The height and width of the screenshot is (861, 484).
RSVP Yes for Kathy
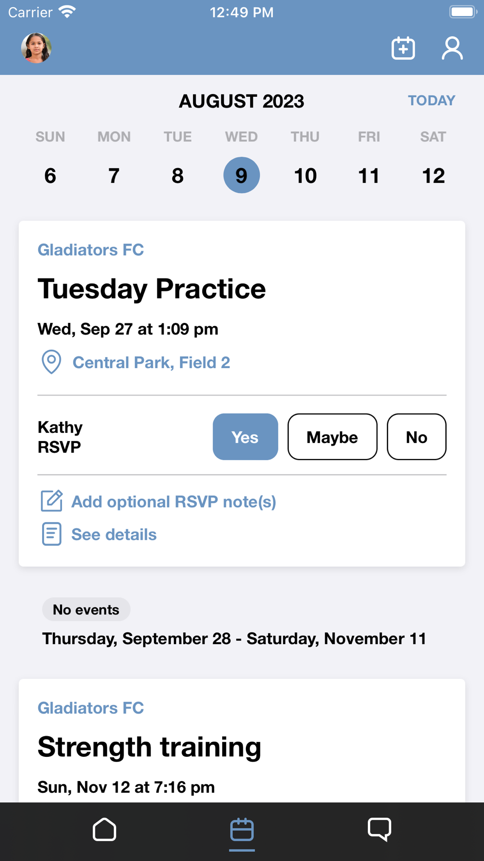(x=245, y=437)
